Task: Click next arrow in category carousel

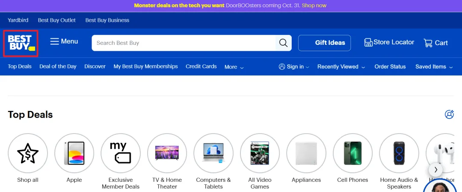Action: pos(435,170)
